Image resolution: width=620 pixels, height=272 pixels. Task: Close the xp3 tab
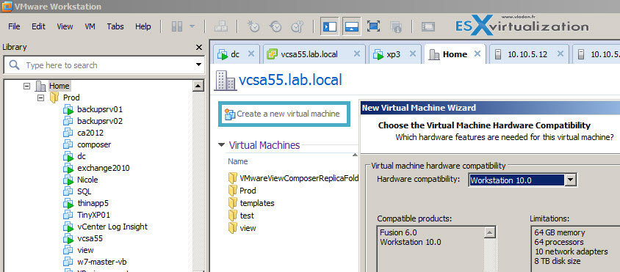point(413,54)
